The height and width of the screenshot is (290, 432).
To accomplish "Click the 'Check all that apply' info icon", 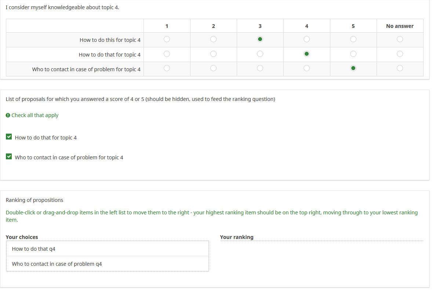I will pos(8,115).
